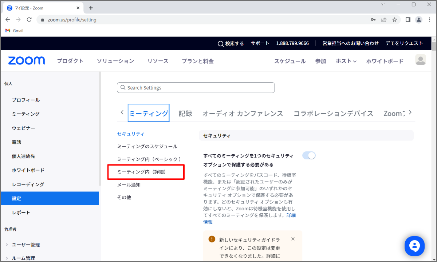Open Chrome profile icon
Screen dimensions: 437x262
point(419,20)
